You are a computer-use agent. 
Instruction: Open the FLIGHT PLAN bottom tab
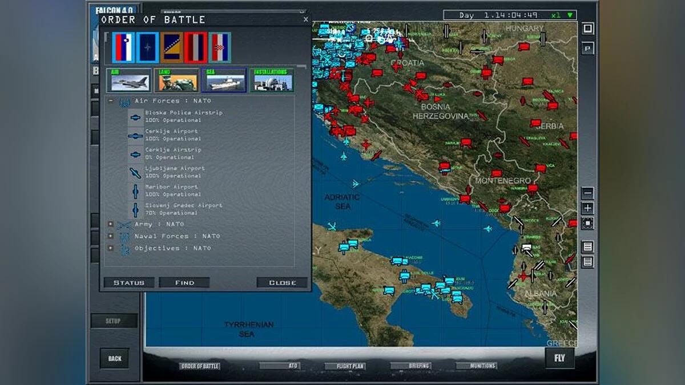click(x=345, y=366)
